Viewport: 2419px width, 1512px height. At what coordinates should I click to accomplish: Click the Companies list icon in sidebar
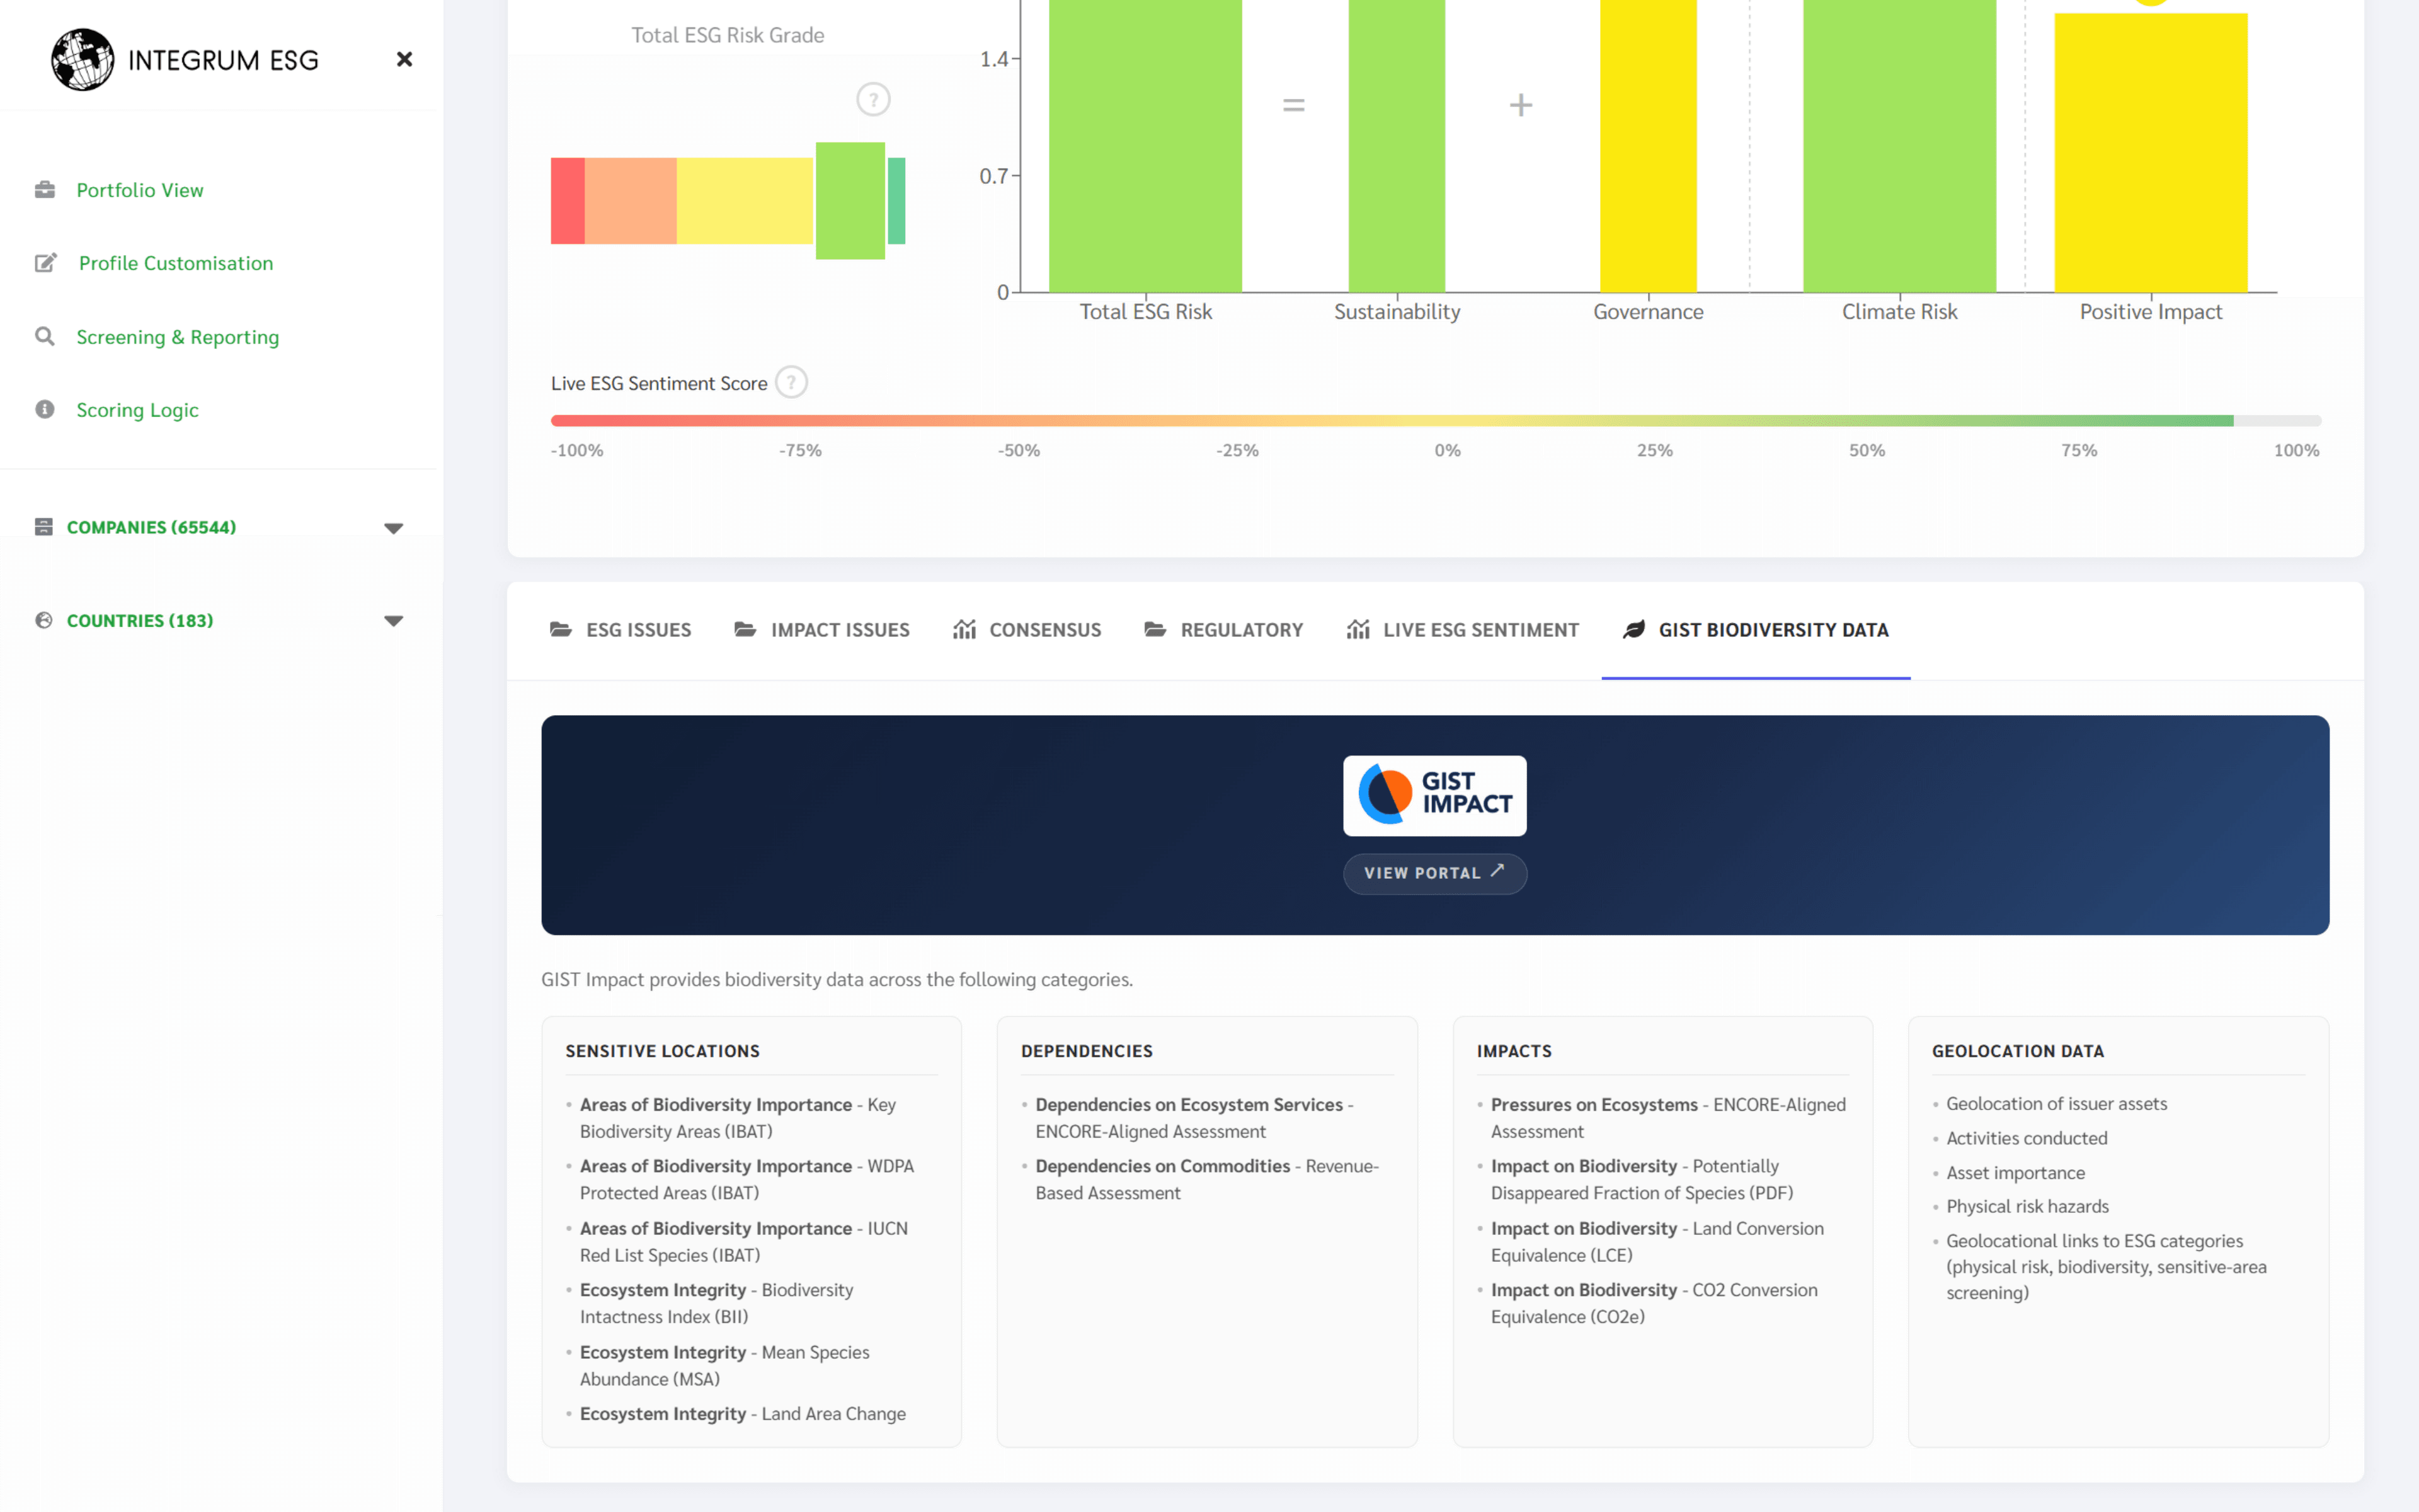point(45,526)
